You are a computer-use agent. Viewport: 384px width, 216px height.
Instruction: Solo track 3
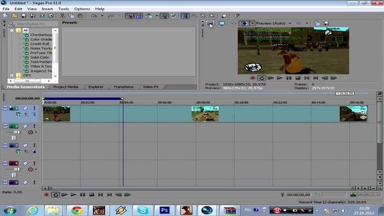[x=34, y=145]
